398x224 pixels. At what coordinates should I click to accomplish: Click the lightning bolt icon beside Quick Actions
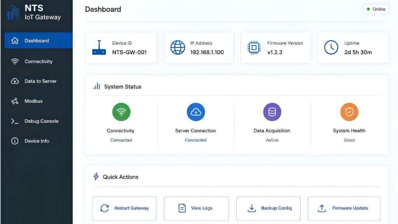[x=96, y=177]
